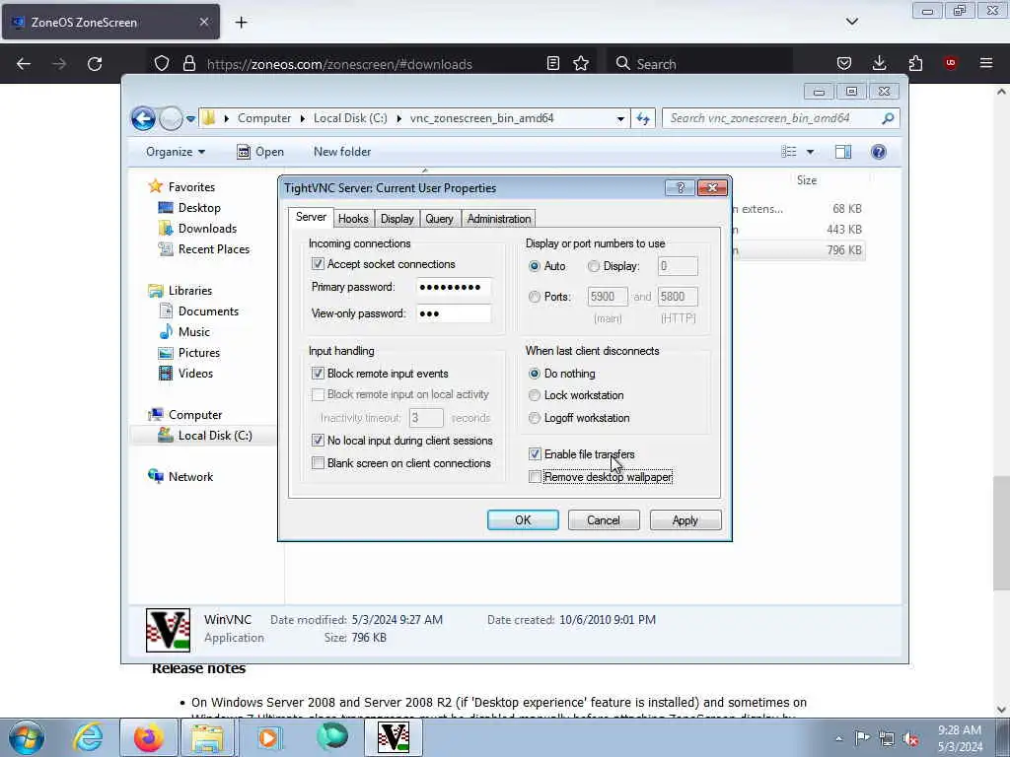The image size is (1010, 757).
Task: Open reader view icon in address bar
Action: coord(552,63)
